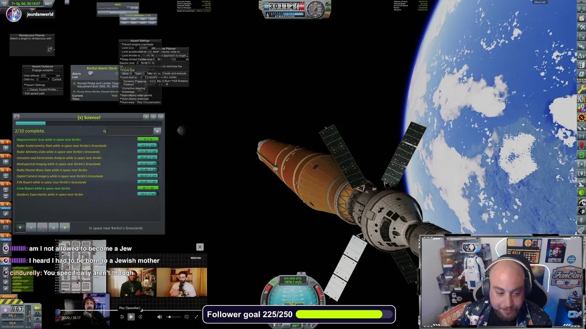Screen dimensions: 586x329
Task: Open the Delta-V tool in right toolbar
Action: [x=581, y=56]
